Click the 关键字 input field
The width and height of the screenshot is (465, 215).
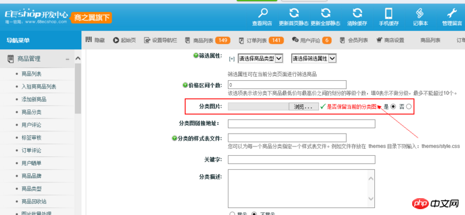302,160
